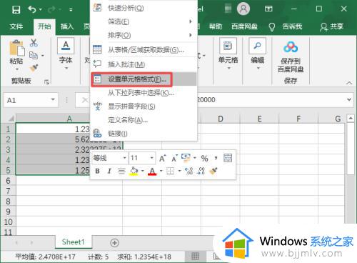Center align text in mini toolbar
The width and height of the screenshot is (357, 263).
[x=121, y=171]
